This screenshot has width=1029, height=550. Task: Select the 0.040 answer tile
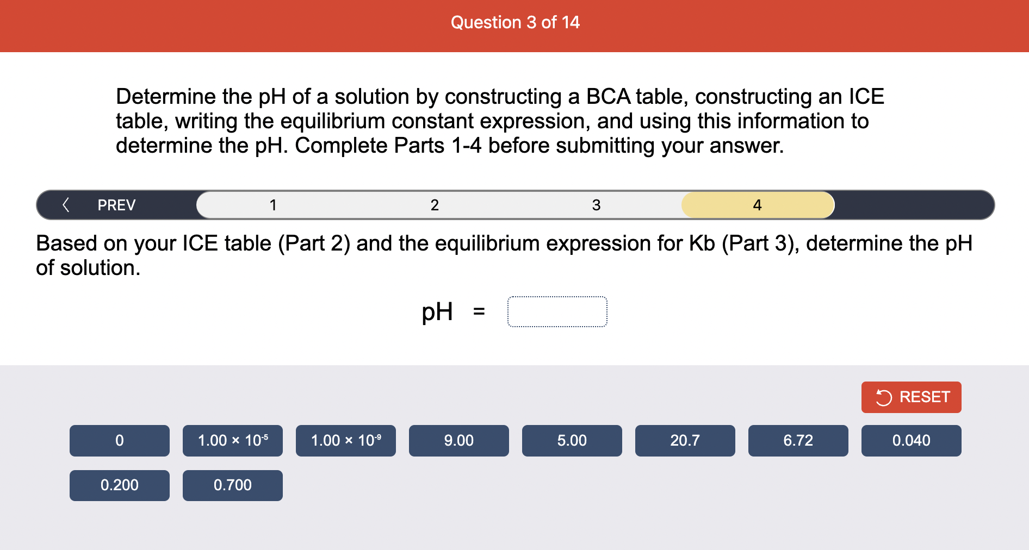911,441
